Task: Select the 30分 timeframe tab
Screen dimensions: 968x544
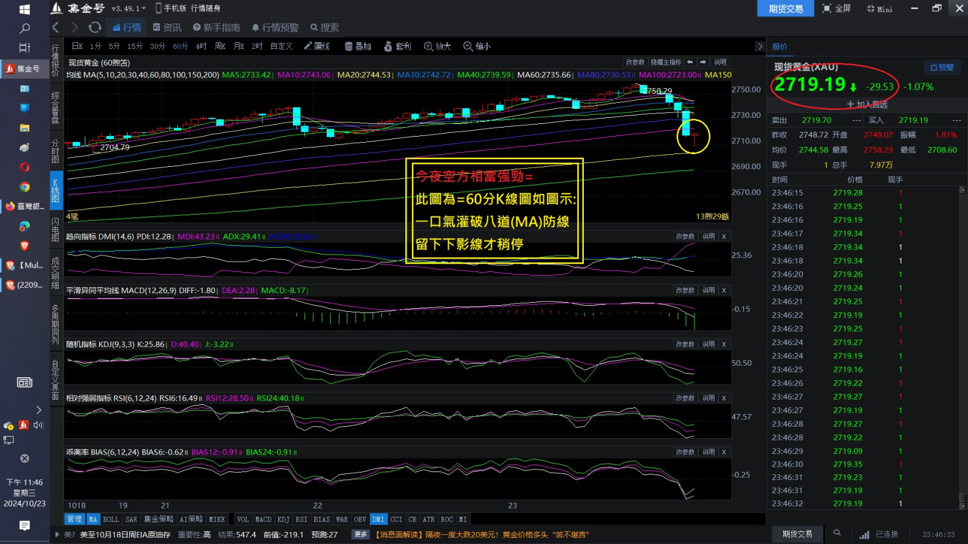Action: point(157,47)
